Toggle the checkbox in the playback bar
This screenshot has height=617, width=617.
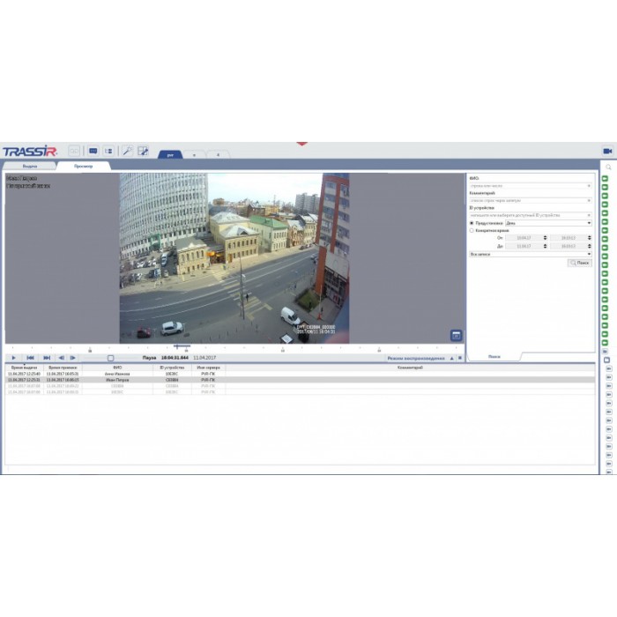(x=110, y=358)
